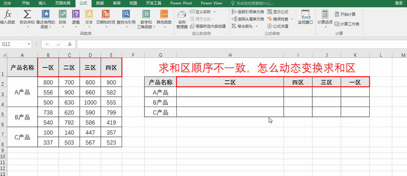Select the 四区 header in source table
Viewport: 407px width, 176px height.
[111, 68]
